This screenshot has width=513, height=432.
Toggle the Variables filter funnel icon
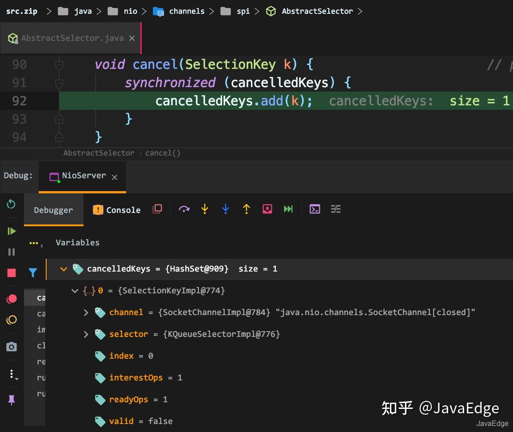33,272
